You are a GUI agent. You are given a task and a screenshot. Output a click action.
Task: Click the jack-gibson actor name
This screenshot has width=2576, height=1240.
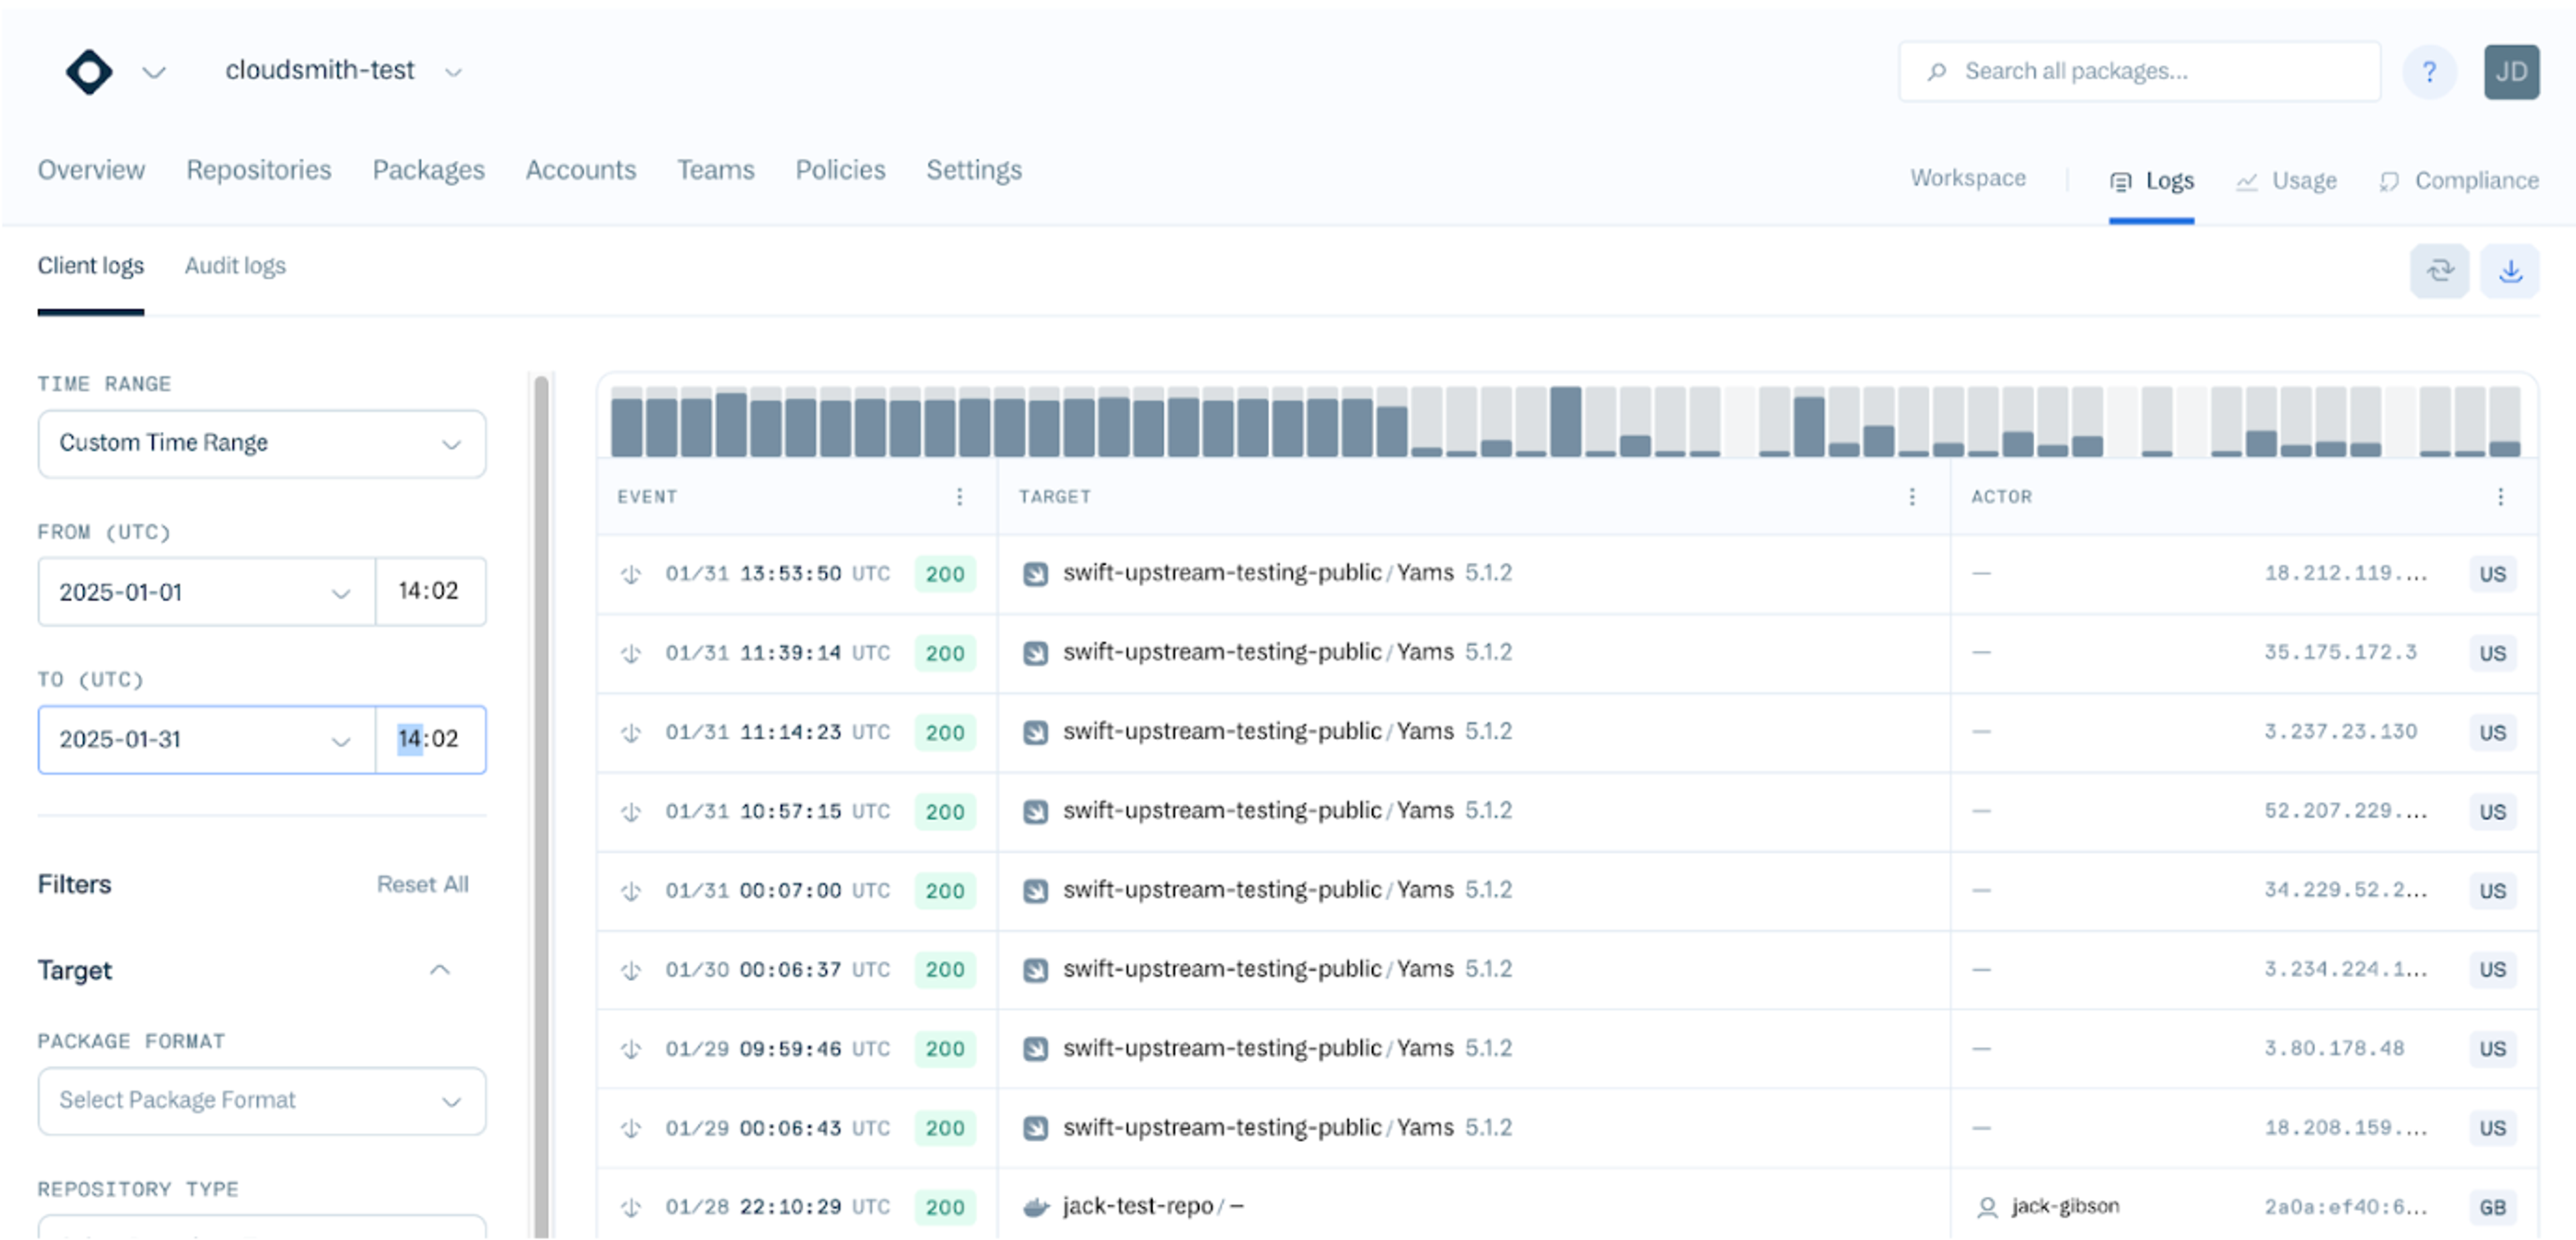click(x=2065, y=1206)
